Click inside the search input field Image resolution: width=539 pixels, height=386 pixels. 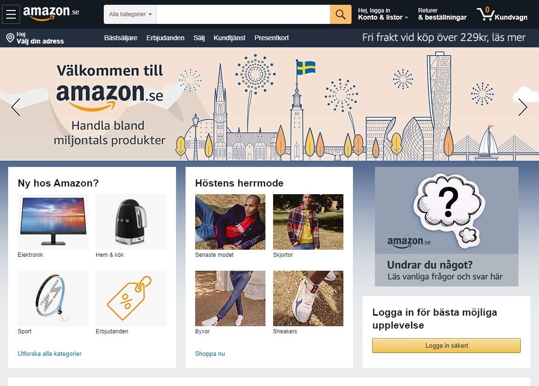(x=243, y=14)
